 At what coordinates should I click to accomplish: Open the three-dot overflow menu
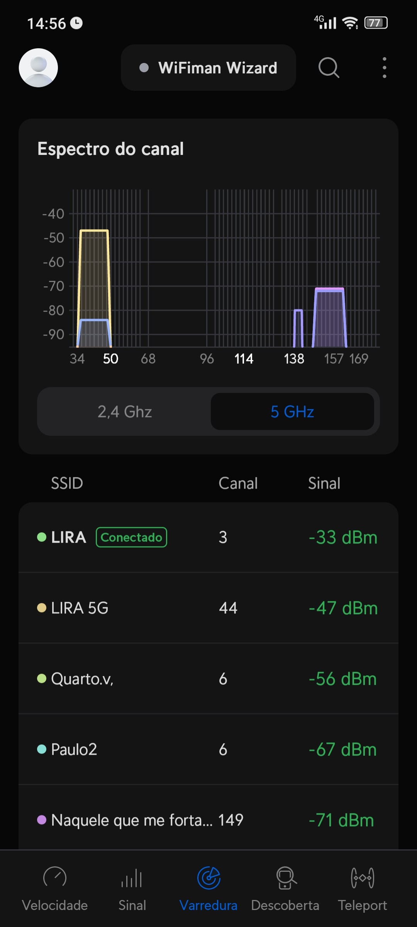[x=384, y=68]
